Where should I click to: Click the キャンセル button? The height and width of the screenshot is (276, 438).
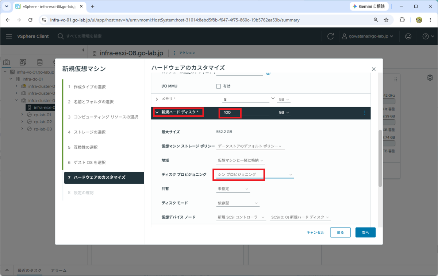pos(315,232)
